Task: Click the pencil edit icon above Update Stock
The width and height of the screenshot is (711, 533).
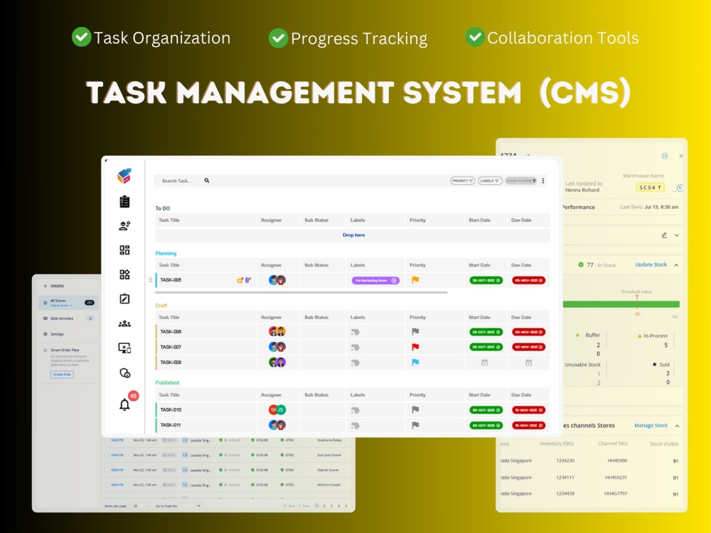Action: pyautogui.click(x=663, y=235)
